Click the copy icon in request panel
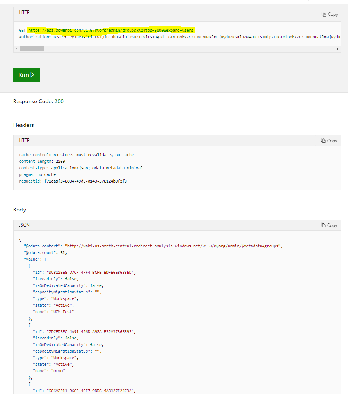 click(324, 14)
